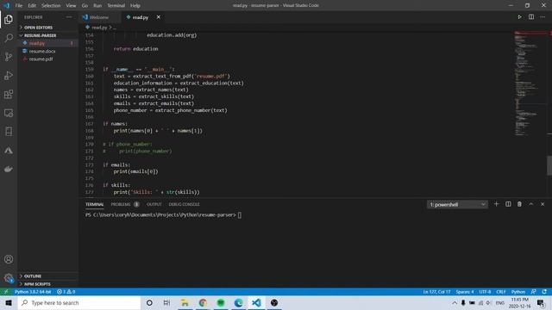552x310 pixels.
Task: Select Python interpreter 3.8.2 64-bit
Action: [x=33, y=292]
